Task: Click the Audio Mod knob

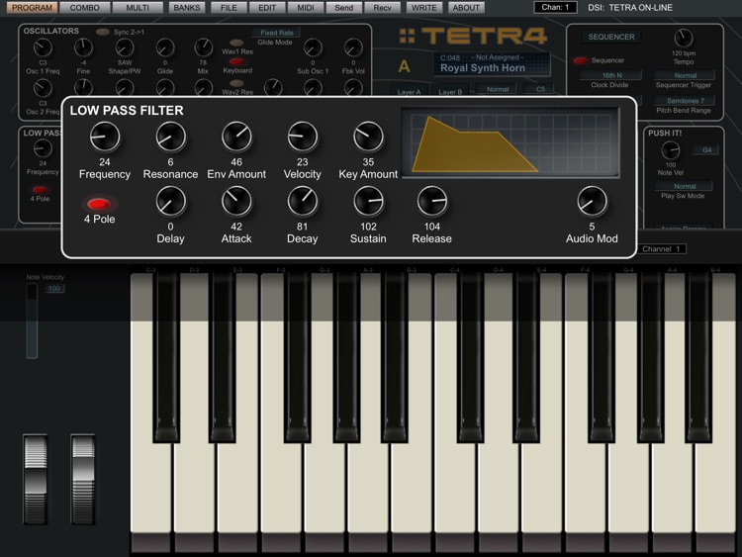Action: click(592, 201)
